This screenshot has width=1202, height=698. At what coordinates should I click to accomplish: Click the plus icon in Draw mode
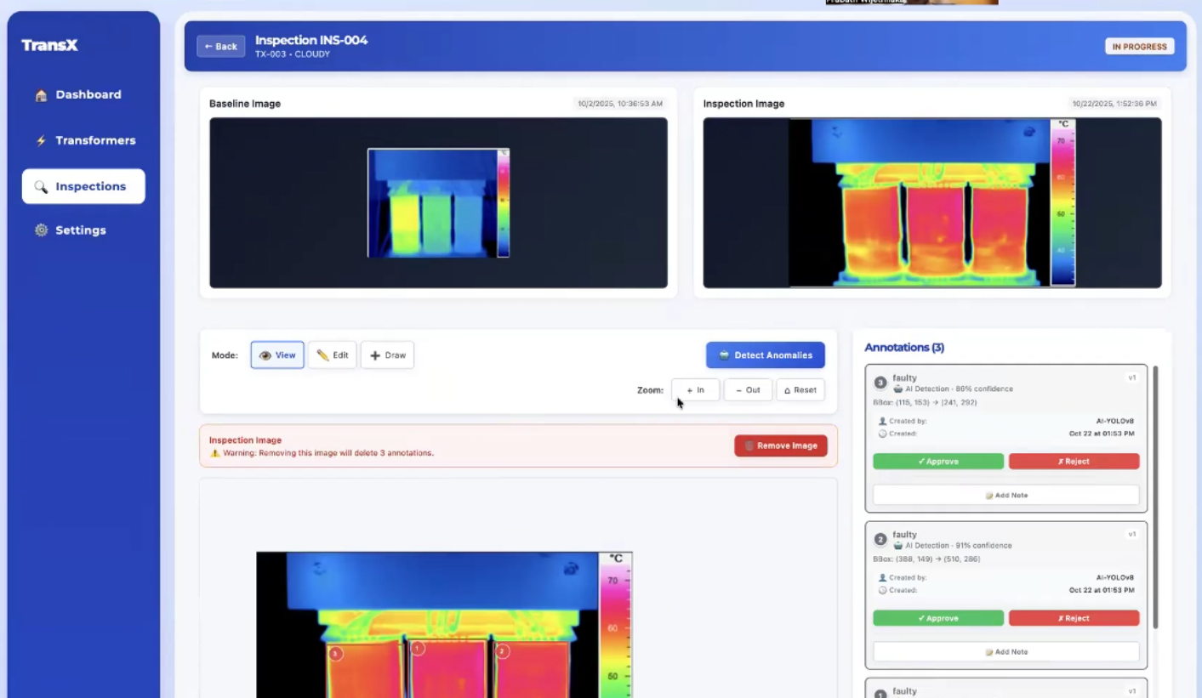[375, 355]
